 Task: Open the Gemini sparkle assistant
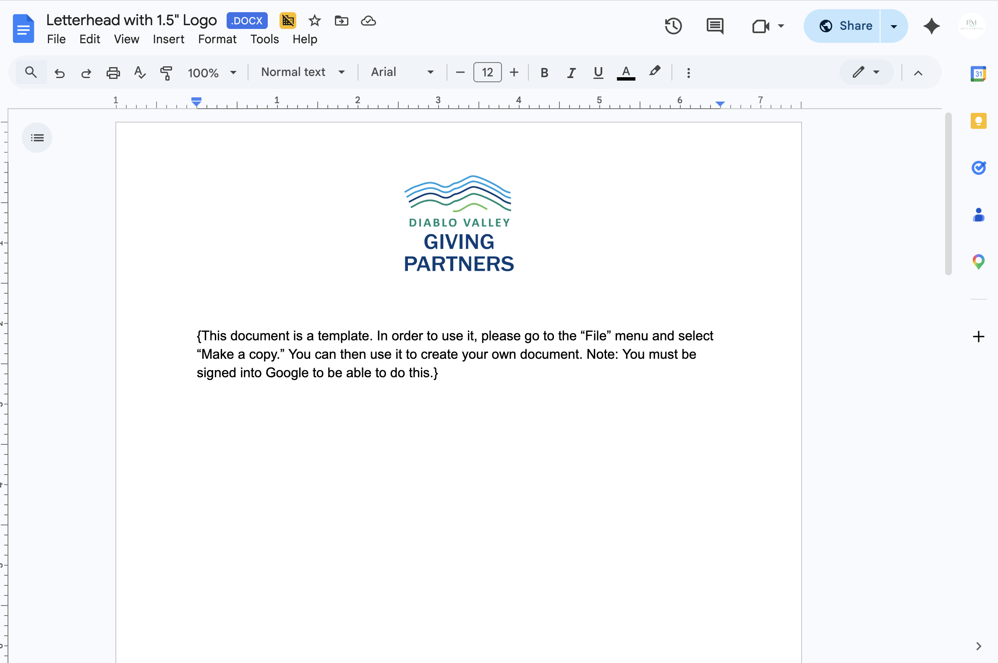pos(931,26)
